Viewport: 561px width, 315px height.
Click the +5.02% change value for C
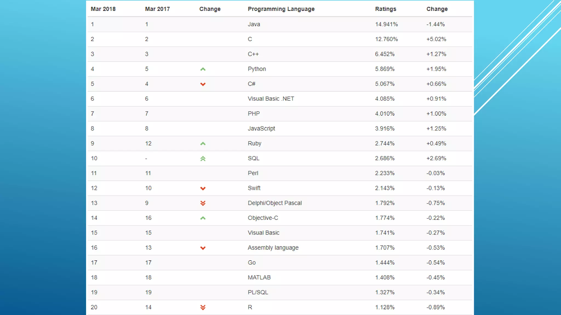[436, 39]
